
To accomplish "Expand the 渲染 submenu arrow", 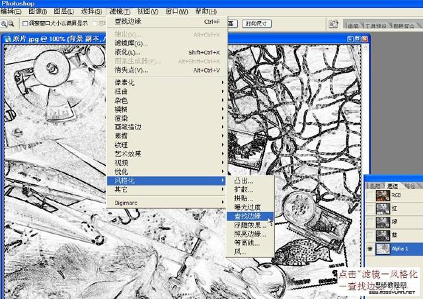I will coord(223,118).
